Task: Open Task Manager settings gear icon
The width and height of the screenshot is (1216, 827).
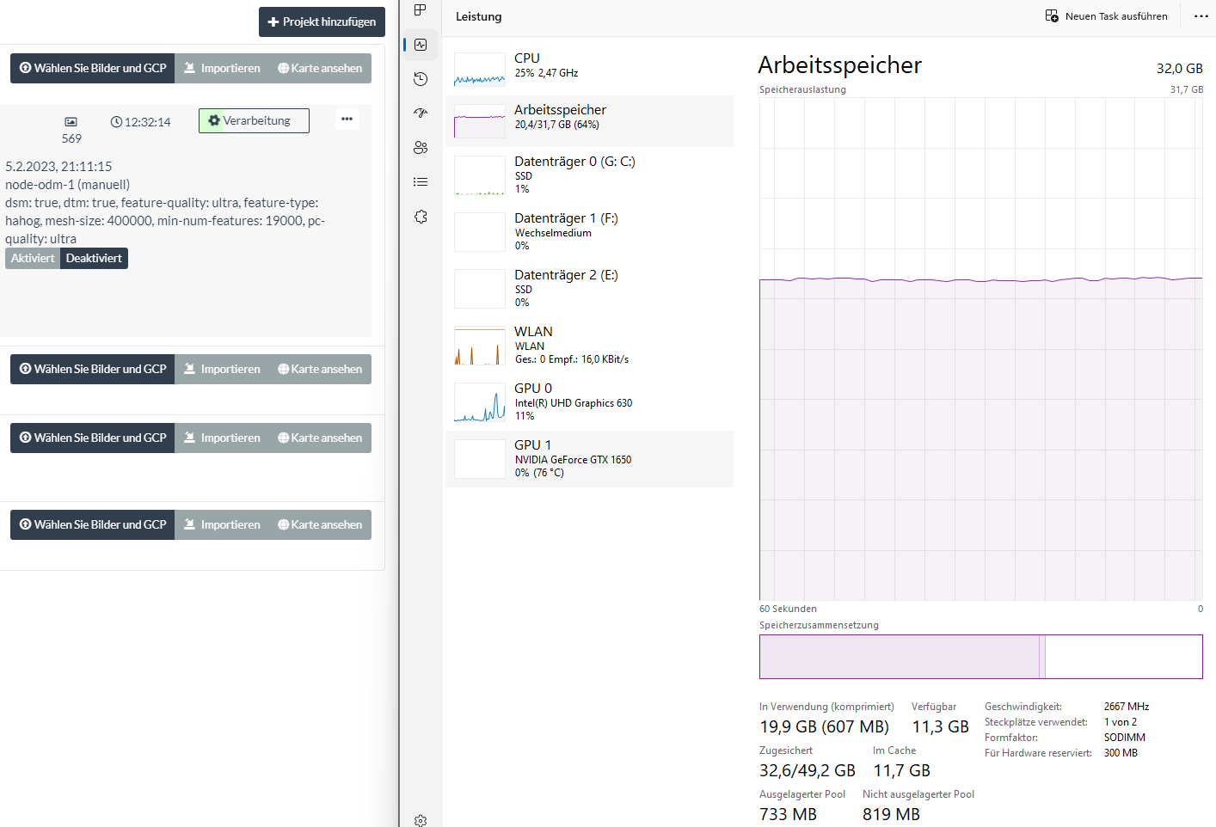Action: (x=421, y=820)
